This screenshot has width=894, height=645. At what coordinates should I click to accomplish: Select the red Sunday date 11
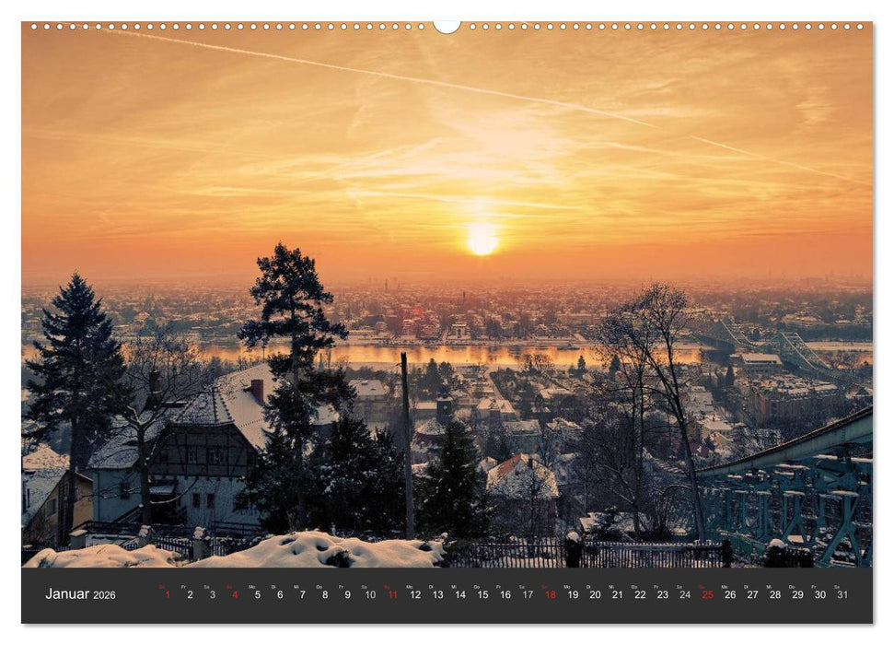tap(392, 593)
